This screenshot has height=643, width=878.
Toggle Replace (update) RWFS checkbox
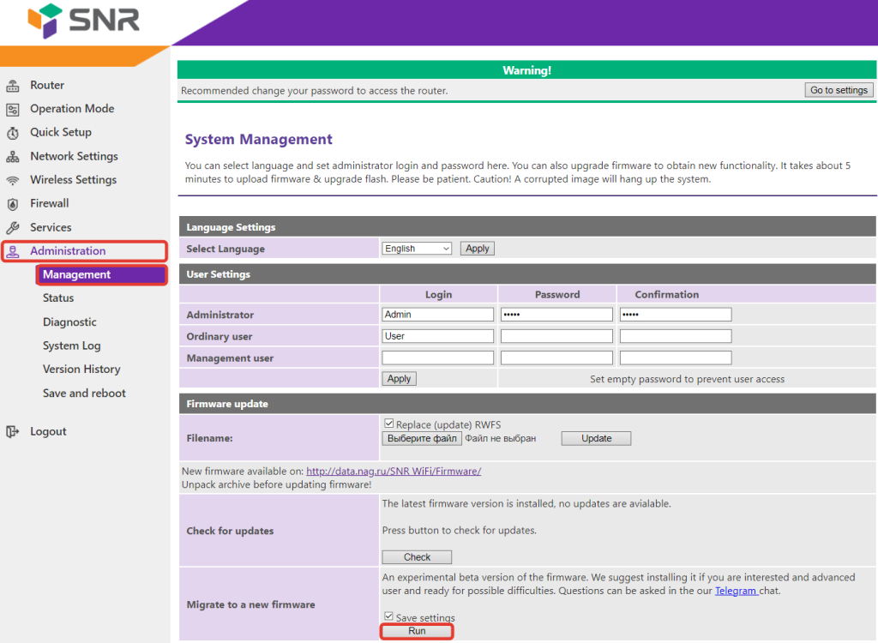click(388, 424)
